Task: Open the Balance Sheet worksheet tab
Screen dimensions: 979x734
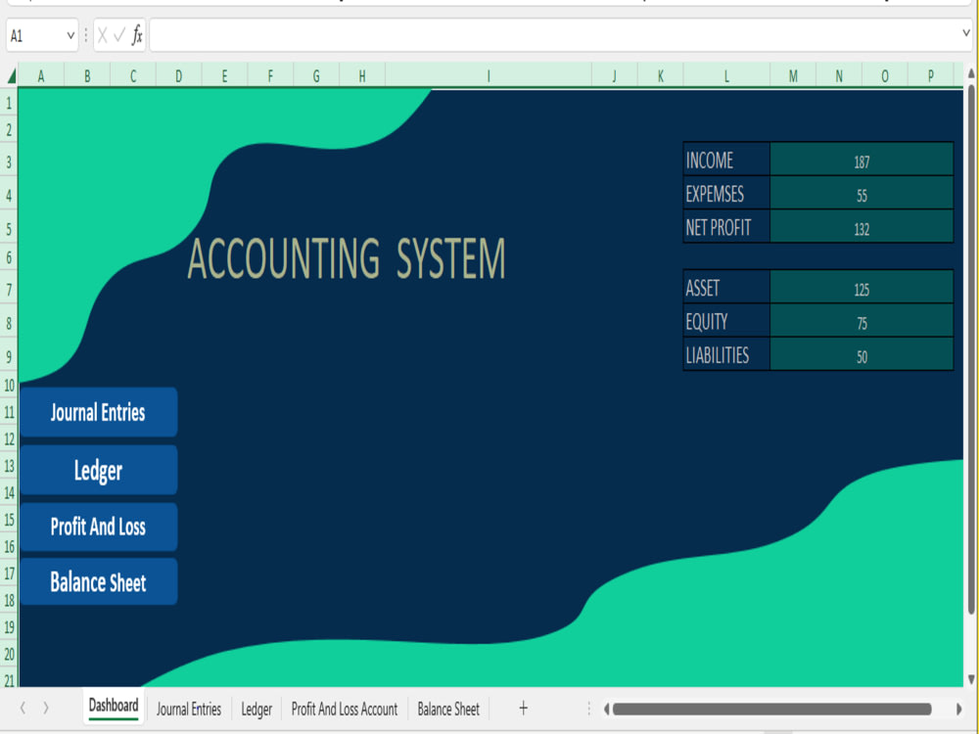Action: pyautogui.click(x=447, y=709)
